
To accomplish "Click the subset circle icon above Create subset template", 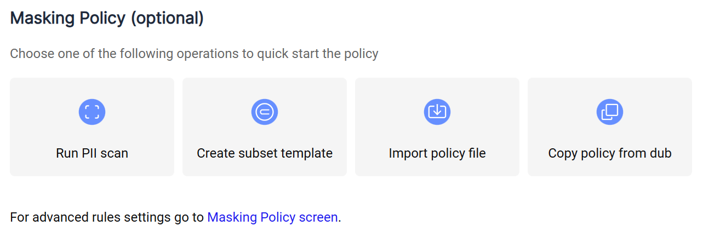I will (265, 112).
